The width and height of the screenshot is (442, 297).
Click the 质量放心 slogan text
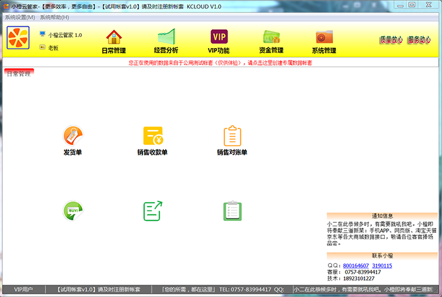tap(391, 40)
